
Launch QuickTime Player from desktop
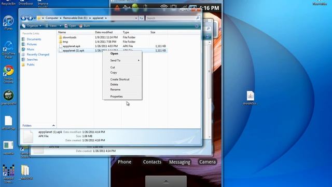8,50
